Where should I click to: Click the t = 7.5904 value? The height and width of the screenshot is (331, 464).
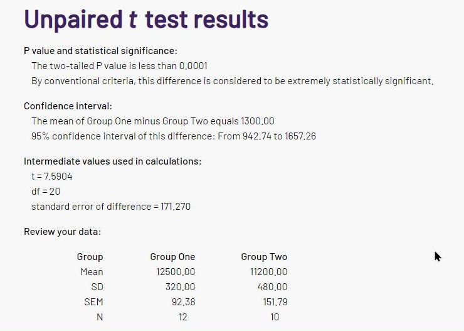coord(52,176)
